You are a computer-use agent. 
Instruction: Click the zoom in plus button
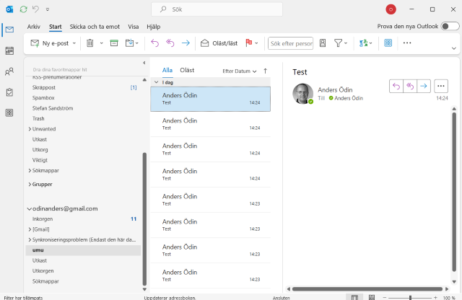click(435, 298)
